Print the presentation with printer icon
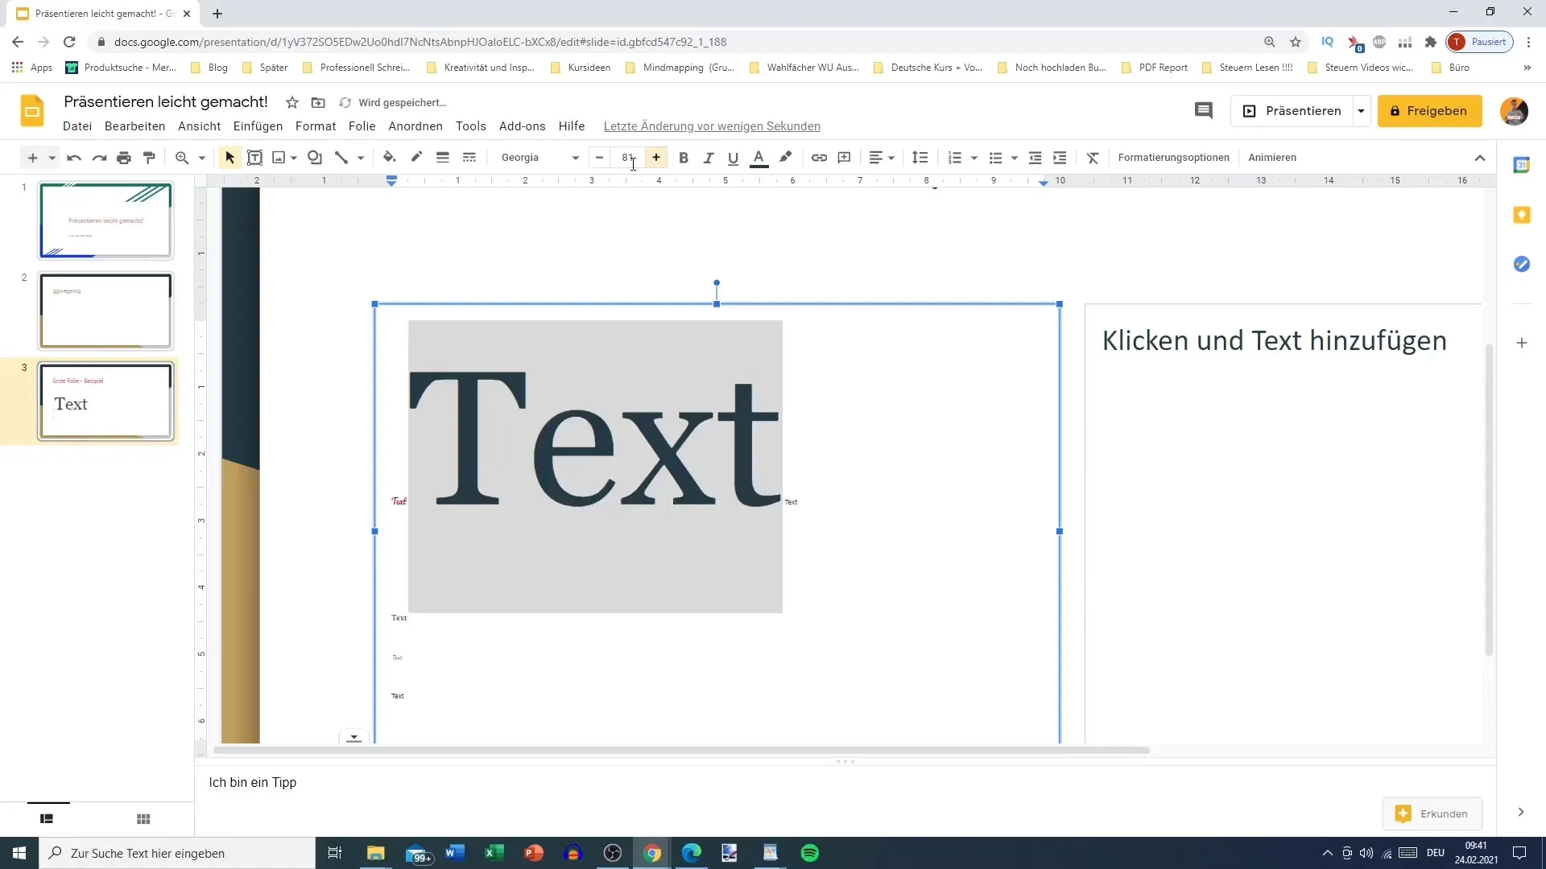 tap(124, 158)
